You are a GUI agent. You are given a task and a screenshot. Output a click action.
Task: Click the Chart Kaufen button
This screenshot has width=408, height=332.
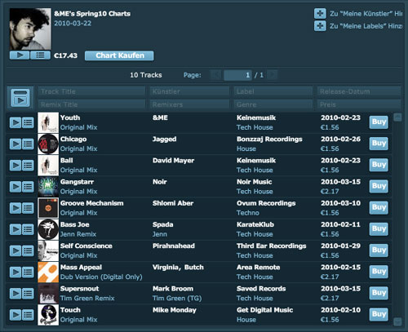(119, 55)
